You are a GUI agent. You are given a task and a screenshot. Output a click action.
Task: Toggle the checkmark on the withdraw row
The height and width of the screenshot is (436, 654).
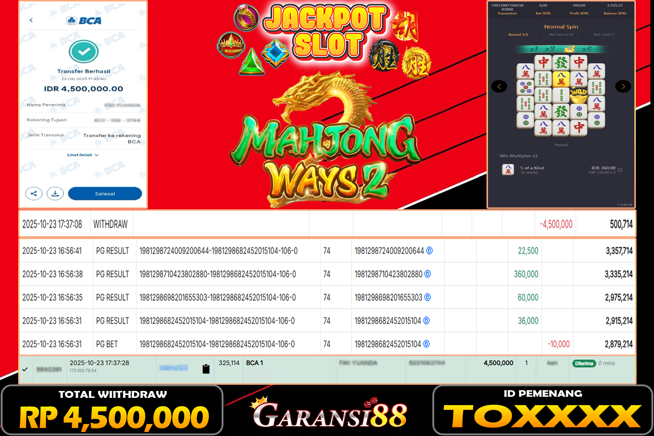(25, 370)
